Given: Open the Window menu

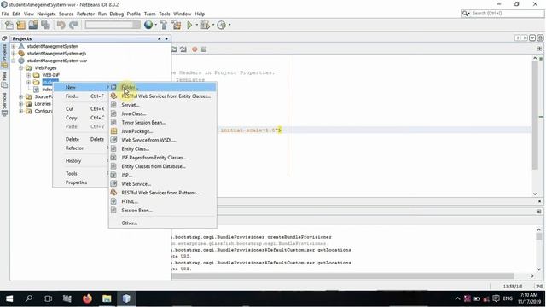Looking at the screenshot, I should pos(182,14).
